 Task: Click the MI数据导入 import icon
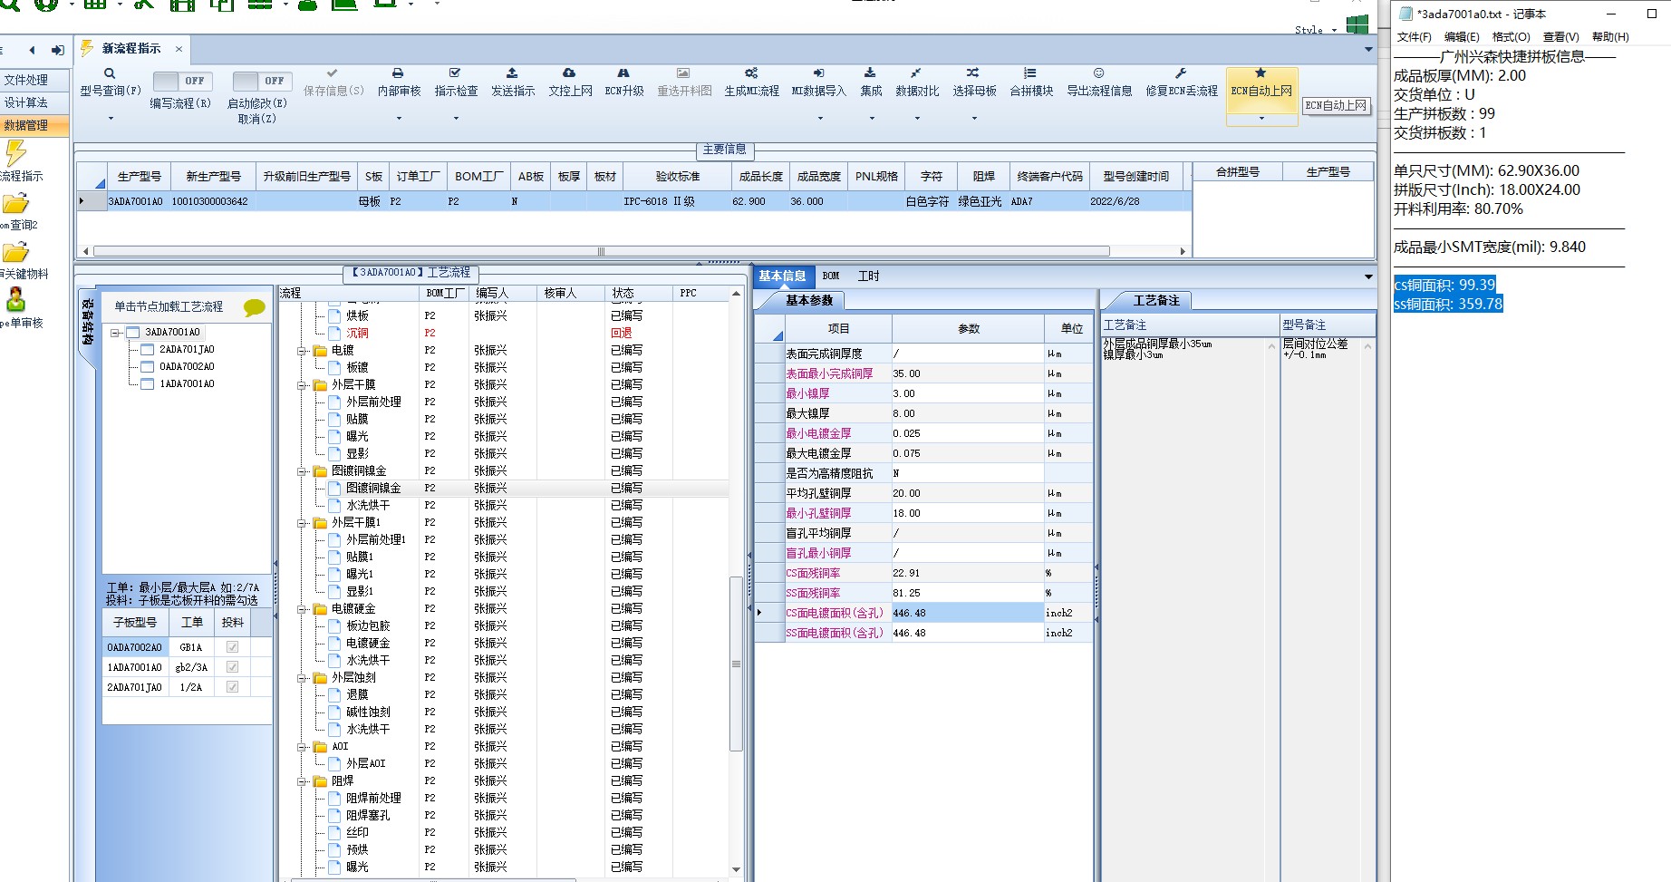[x=818, y=73]
